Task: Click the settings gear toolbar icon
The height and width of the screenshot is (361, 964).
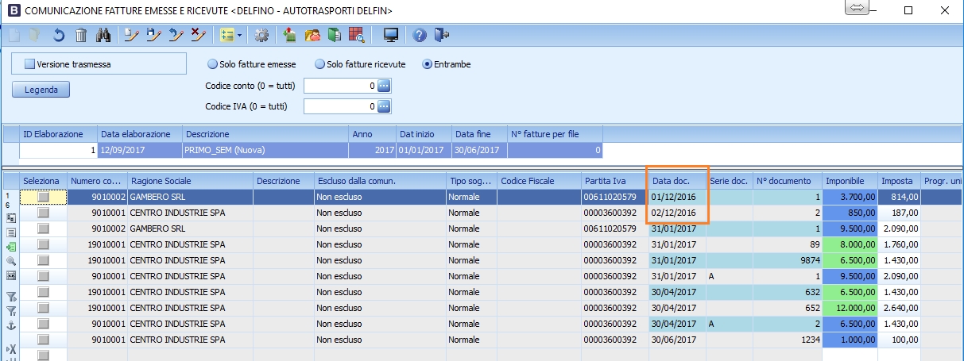Action: click(x=261, y=35)
